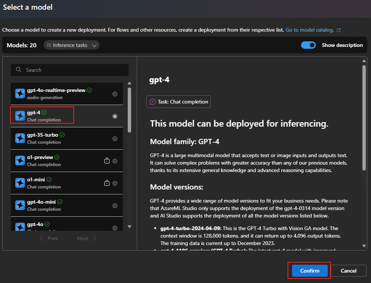Click the Select a model dialog title

point(28,7)
